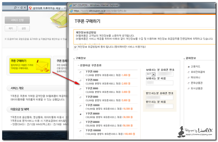Image resolution: width=218 pixels, height=142 pixels.
Task: Click the 1,000 원 price text
Action: pyautogui.click(x=126, y=75)
